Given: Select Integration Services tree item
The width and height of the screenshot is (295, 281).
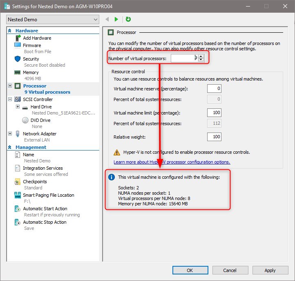Looking at the screenshot, I should [43, 168].
